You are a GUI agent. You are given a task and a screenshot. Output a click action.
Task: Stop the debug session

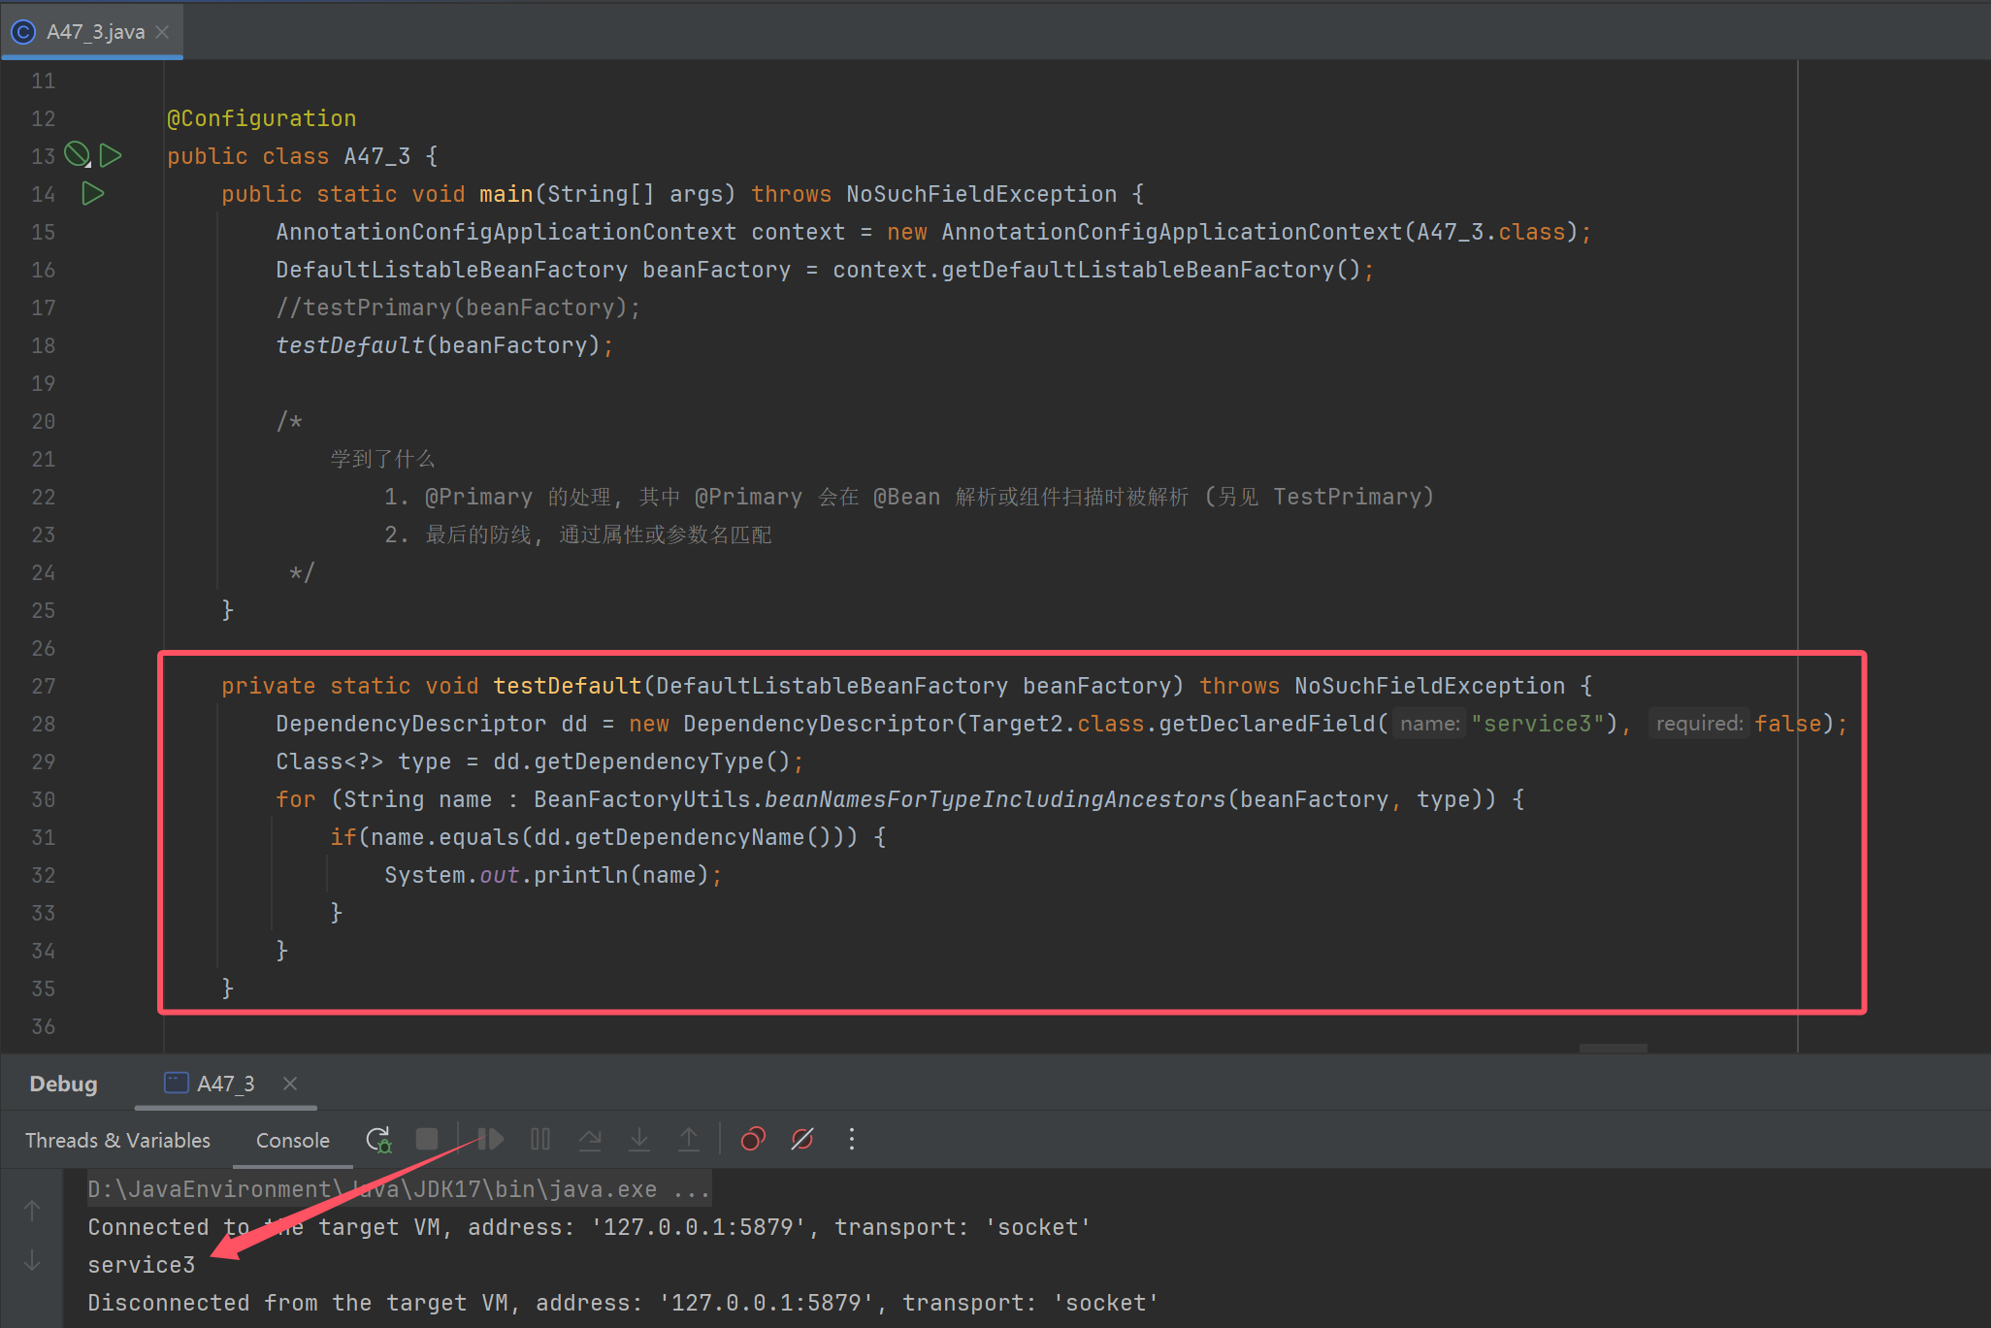click(x=427, y=1139)
